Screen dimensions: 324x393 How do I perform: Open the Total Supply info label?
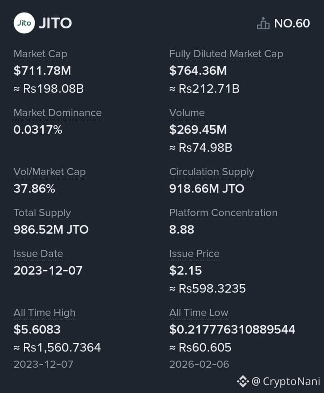(x=42, y=213)
